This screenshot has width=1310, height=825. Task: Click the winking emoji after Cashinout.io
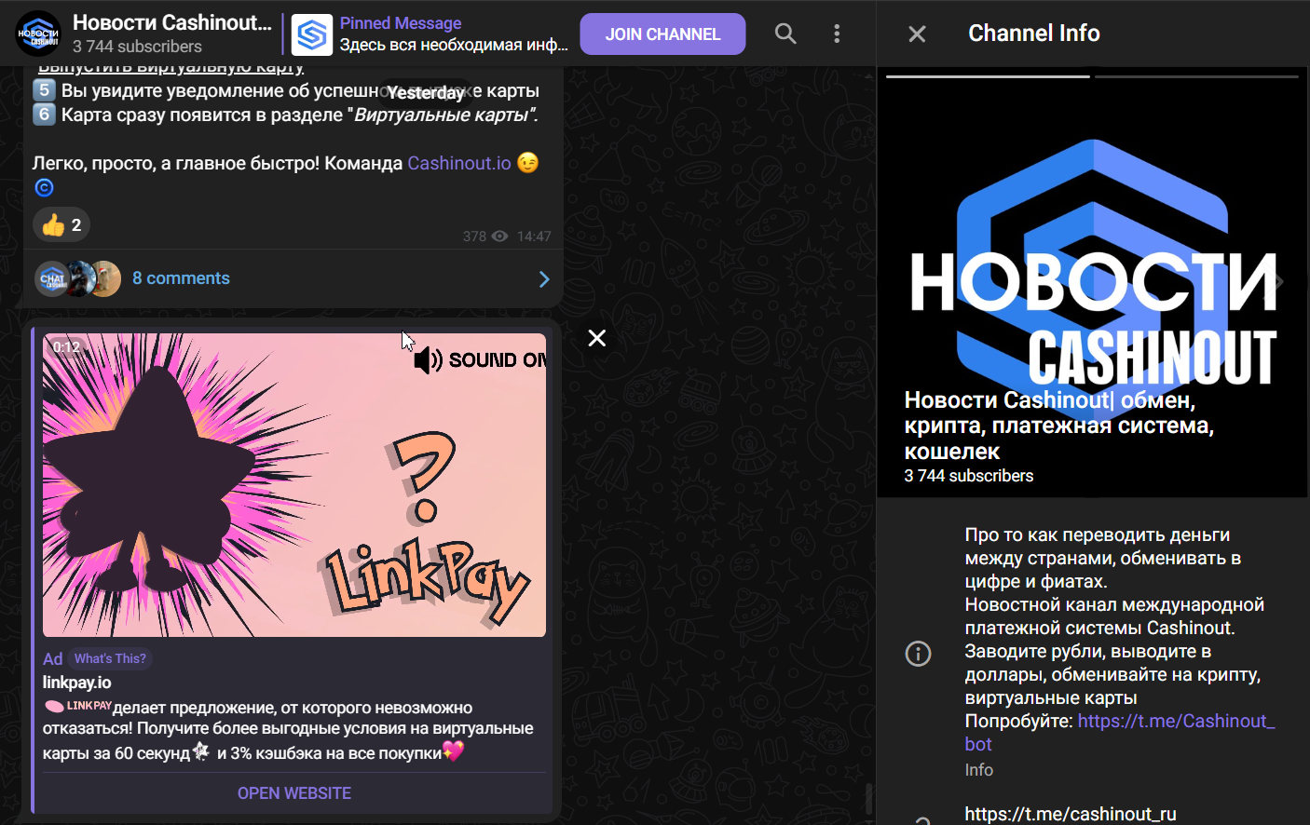[528, 163]
